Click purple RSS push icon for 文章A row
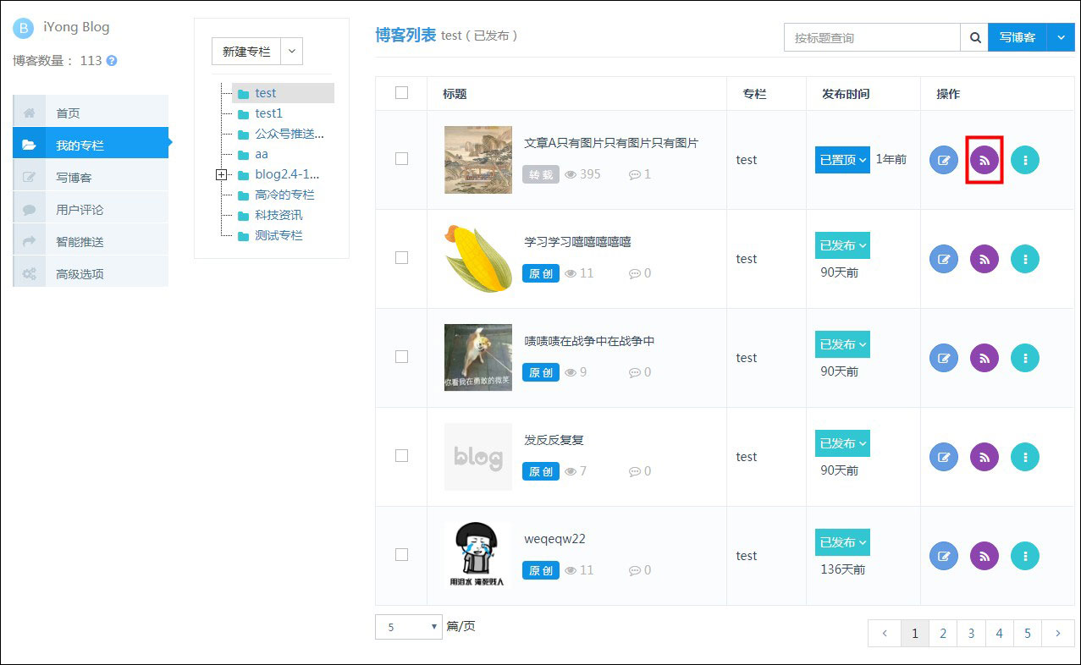This screenshot has width=1081, height=665. click(x=984, y=160)
